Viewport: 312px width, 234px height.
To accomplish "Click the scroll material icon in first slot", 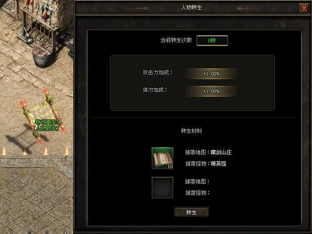I will coord(163,158).
